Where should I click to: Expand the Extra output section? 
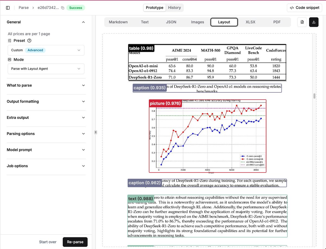coord(46,118)
